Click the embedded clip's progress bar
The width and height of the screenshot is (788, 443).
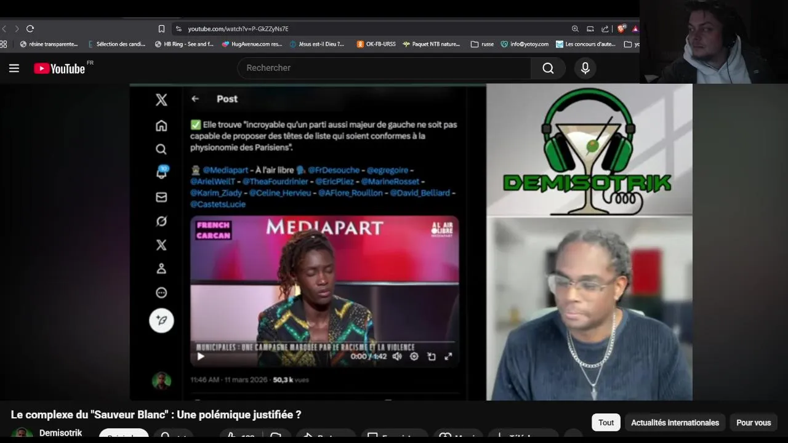325,342
